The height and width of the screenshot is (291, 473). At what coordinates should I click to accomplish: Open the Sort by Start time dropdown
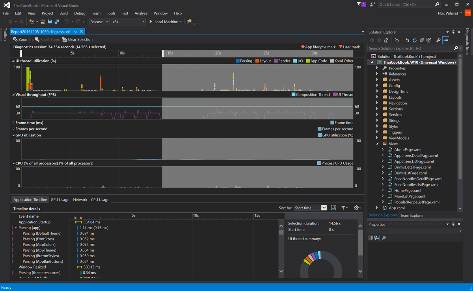[x=311, y=208]
